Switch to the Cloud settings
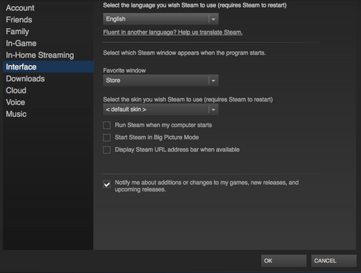This screenshot has height=273, width=361. coord(16,90)
